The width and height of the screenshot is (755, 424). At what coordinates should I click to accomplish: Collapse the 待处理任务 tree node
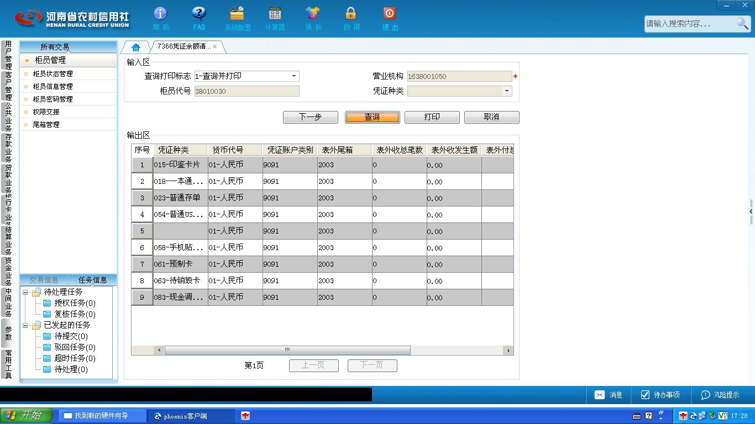click(x=25, y=293)
